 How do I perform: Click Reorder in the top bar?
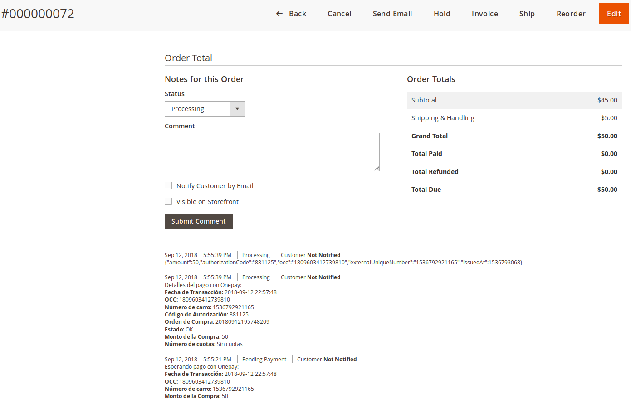[571, 14]
